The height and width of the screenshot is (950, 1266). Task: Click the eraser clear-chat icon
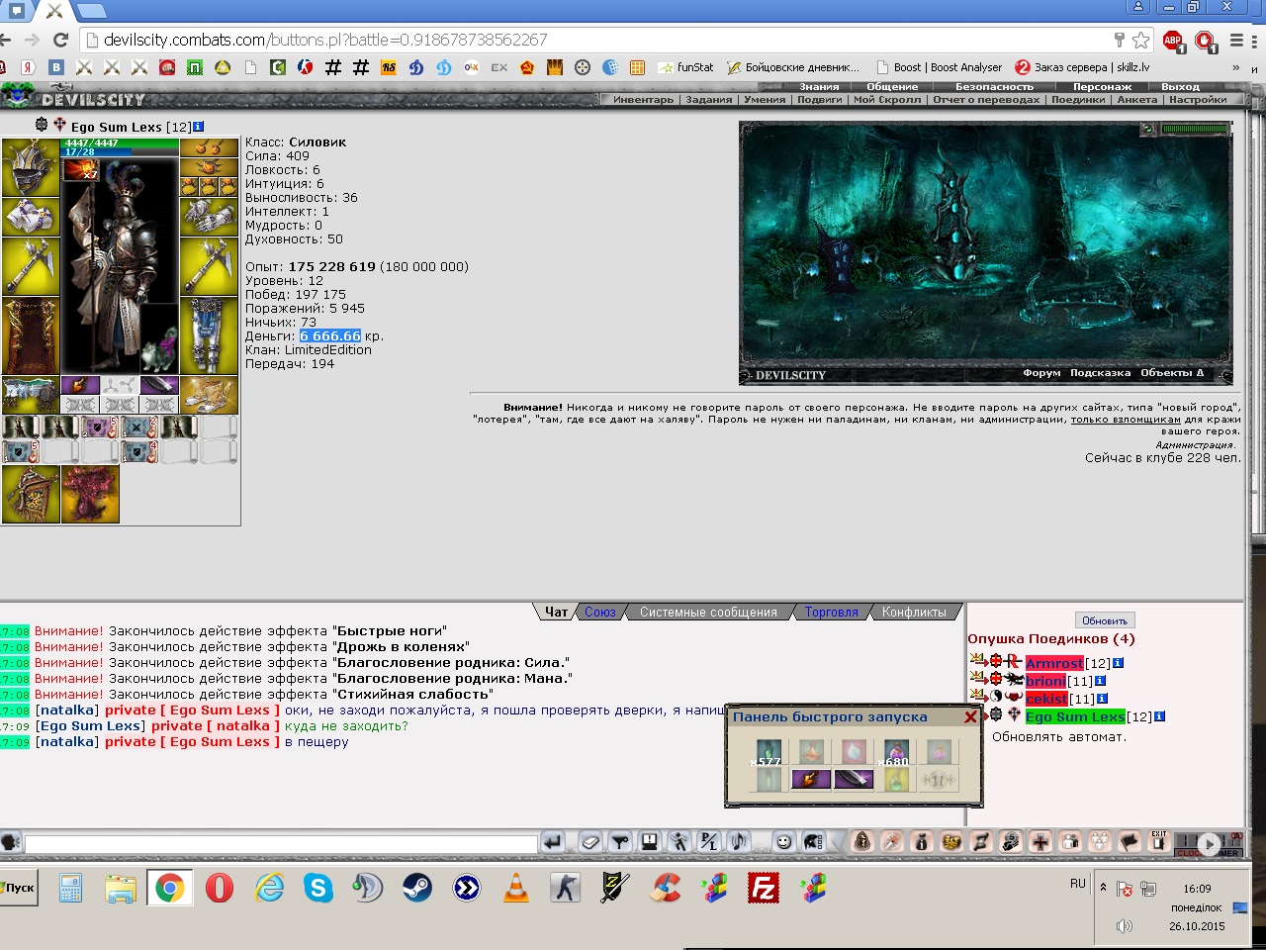[x=589, y=842]
